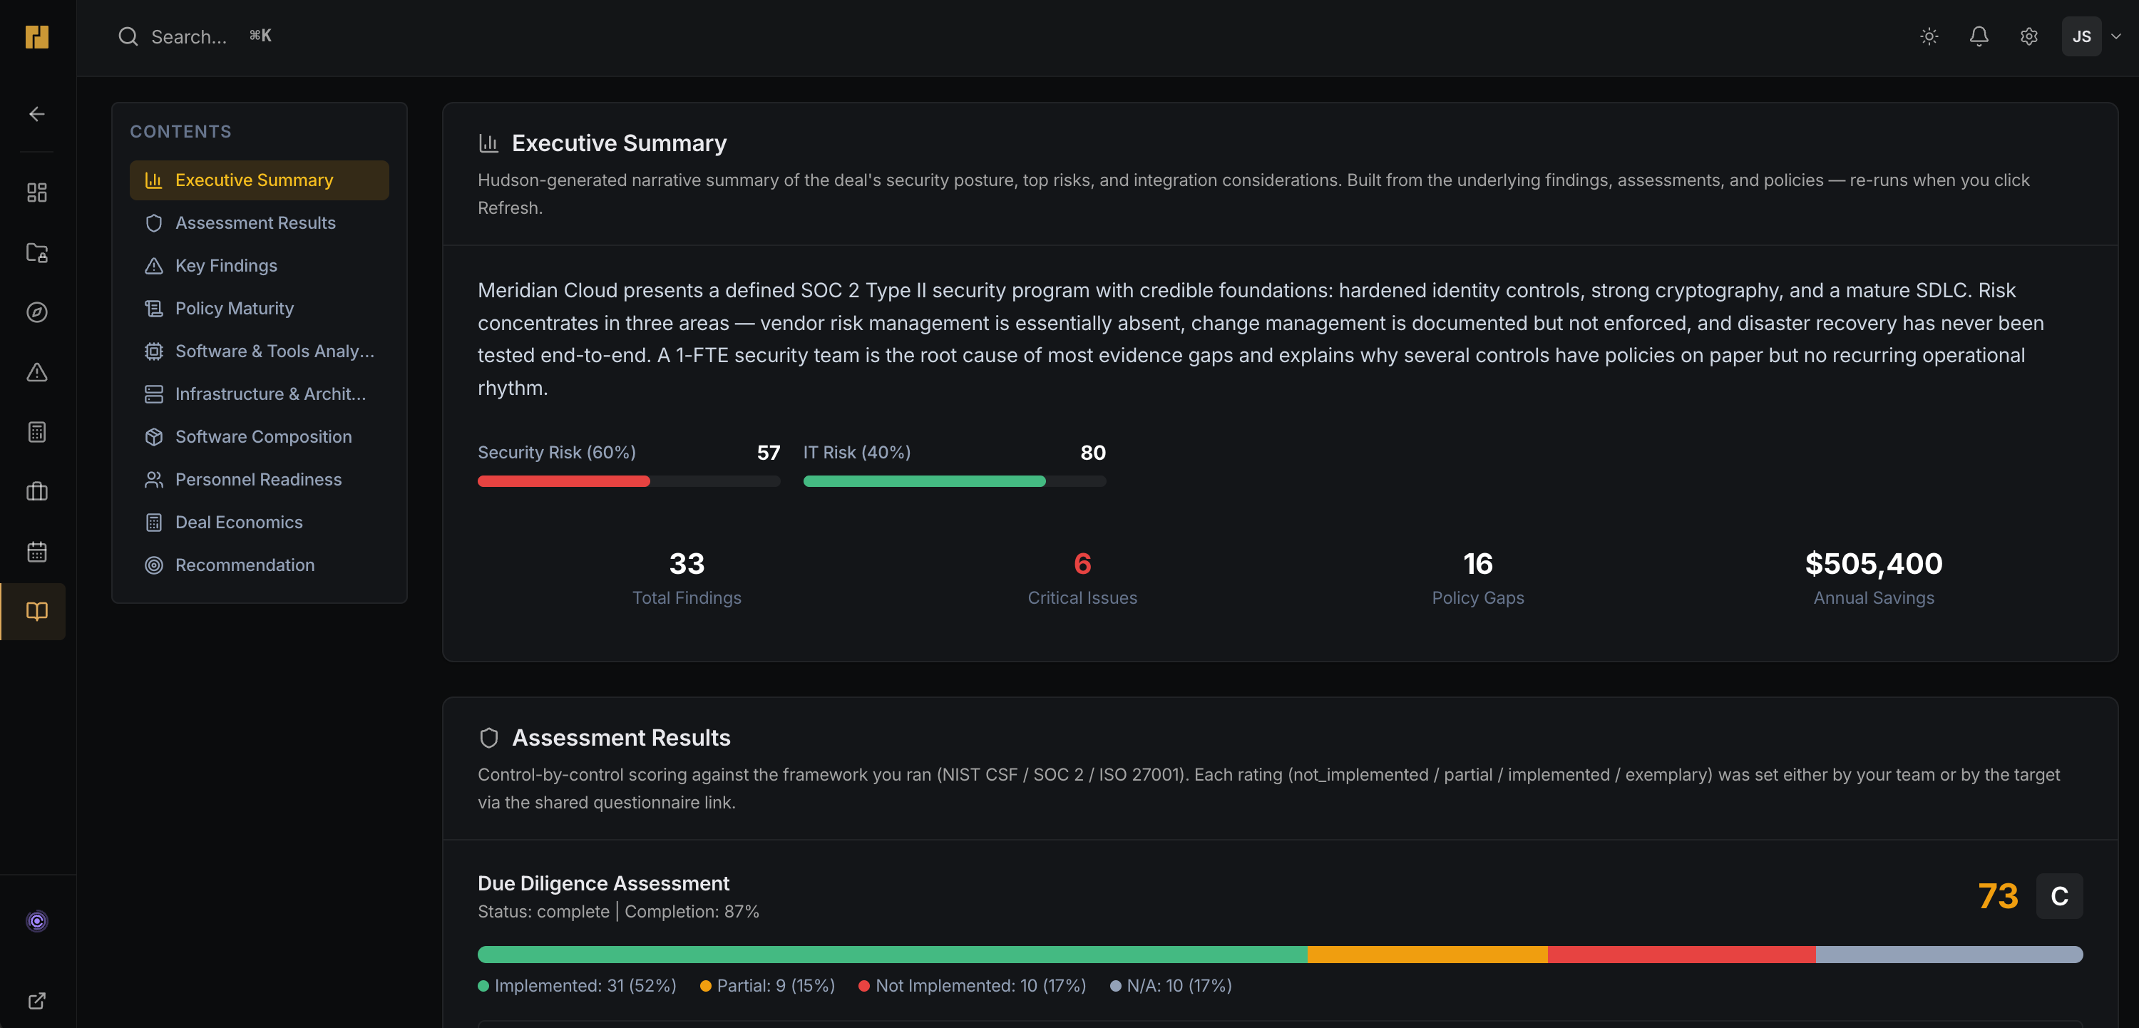Toggle light theme with the sun icon
2139x1028 pixels.
click(x=1929, y=36)
